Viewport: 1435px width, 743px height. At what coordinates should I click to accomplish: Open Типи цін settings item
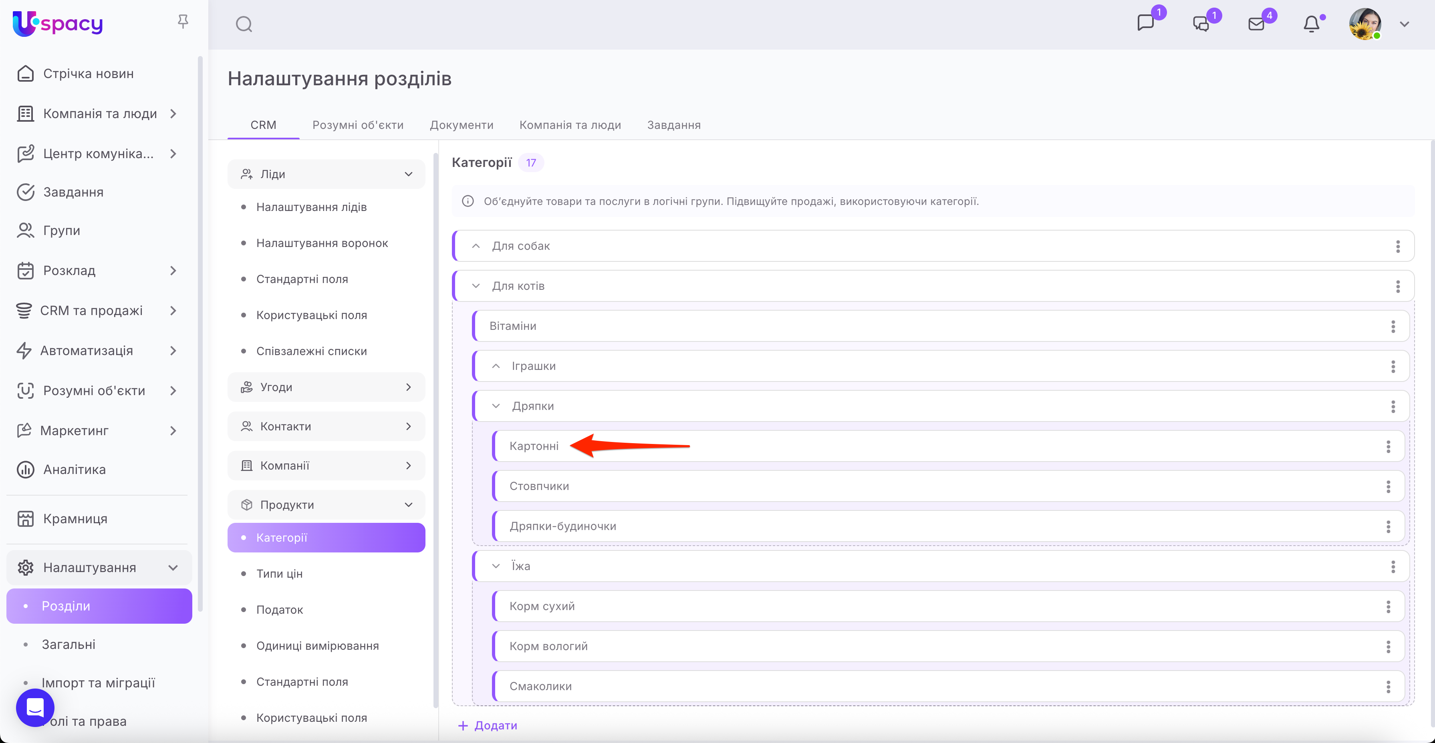pos(279,573)
